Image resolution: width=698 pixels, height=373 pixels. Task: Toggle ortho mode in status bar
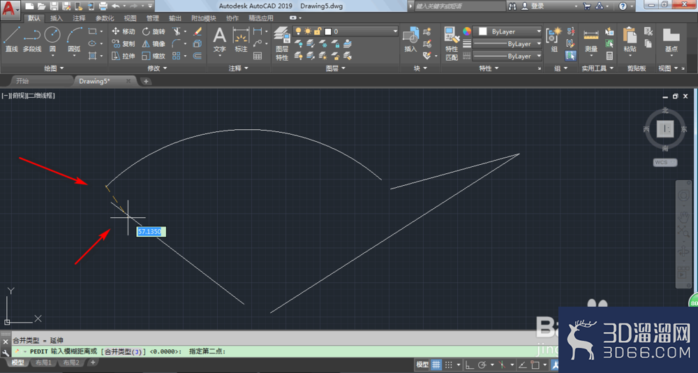tap(469, 365)
